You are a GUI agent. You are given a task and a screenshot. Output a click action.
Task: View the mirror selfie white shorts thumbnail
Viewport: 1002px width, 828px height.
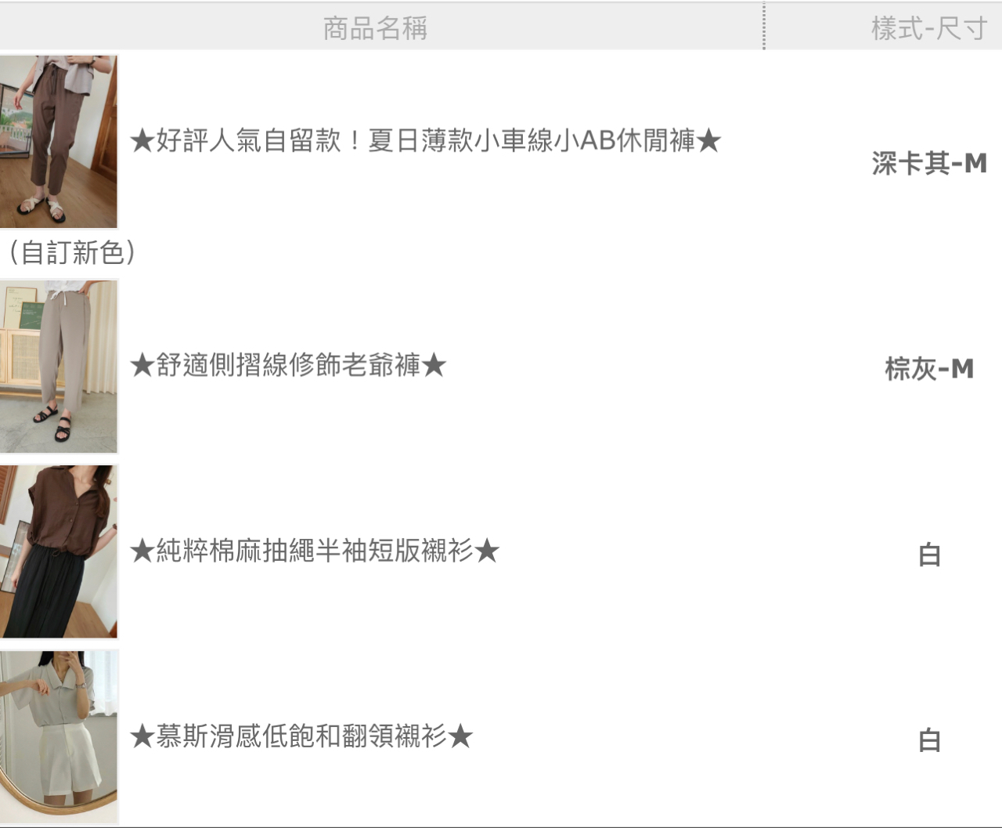coord(59,736)
